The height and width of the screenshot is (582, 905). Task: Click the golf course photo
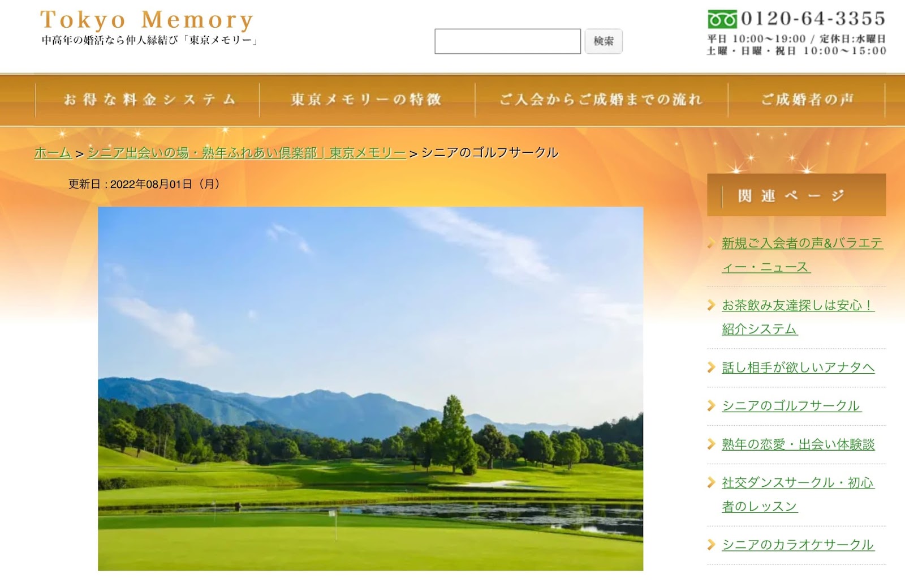pyautogui.click(x=370, y=388)
